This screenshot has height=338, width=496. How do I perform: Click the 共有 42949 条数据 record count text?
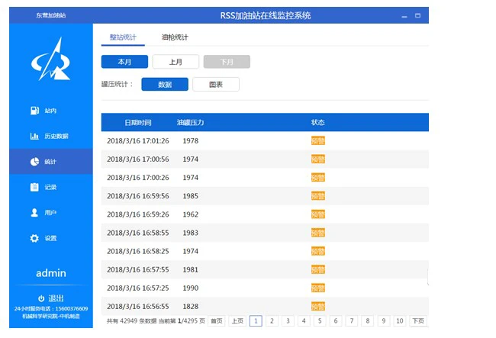pyautogui.click(x=131, y=321)
